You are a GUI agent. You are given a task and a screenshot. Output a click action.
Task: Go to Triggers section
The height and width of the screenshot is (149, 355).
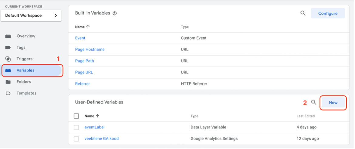(x=25, y=59)
